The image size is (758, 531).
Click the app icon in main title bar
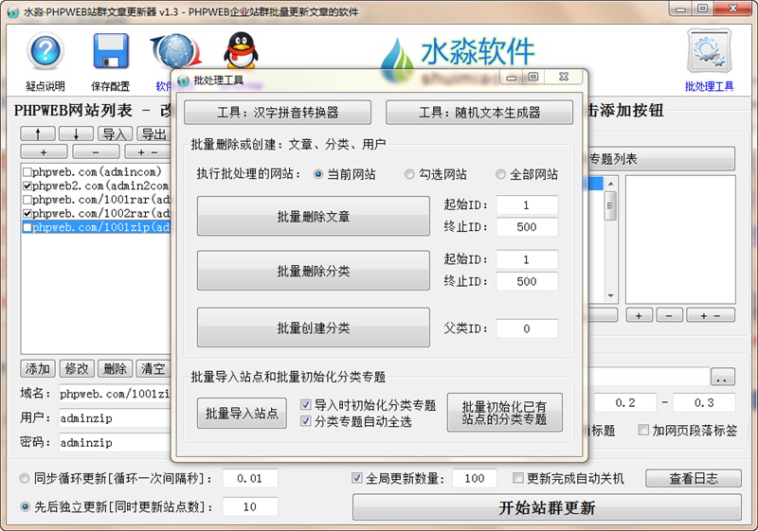click(x=13, y=11)
